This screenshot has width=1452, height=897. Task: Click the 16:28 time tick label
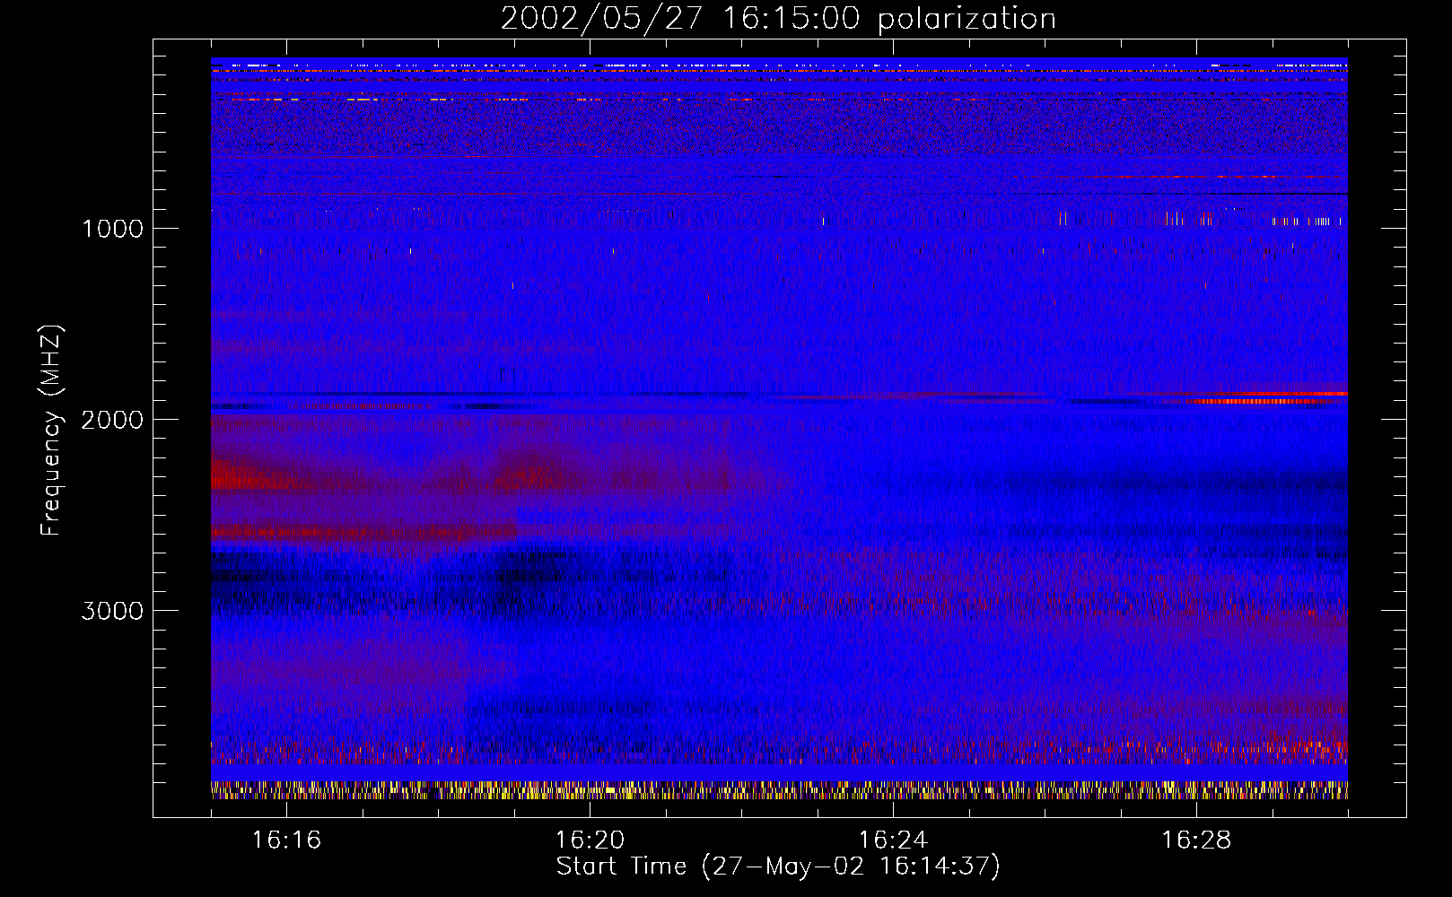pyautogui.click(x=1196, y=840)
